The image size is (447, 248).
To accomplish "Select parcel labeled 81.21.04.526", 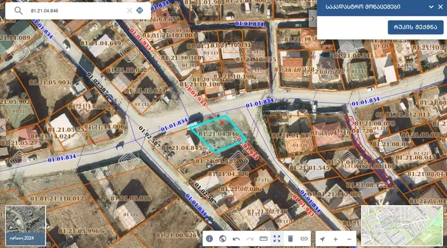I will [x=228, y=174].
